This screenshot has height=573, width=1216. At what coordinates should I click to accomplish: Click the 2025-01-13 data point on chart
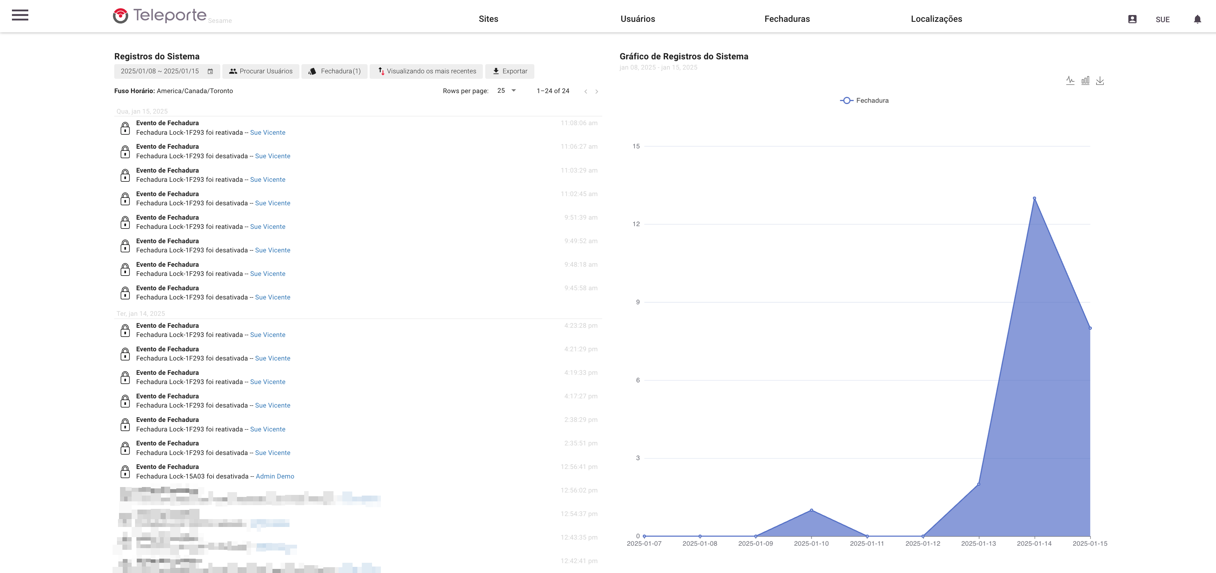(979, 484)
